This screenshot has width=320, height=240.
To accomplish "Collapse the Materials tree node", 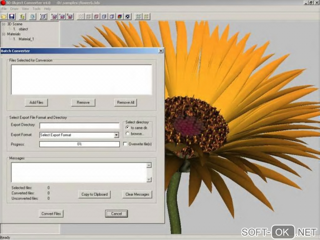I will pyautogui.click(x=3, y=34).
